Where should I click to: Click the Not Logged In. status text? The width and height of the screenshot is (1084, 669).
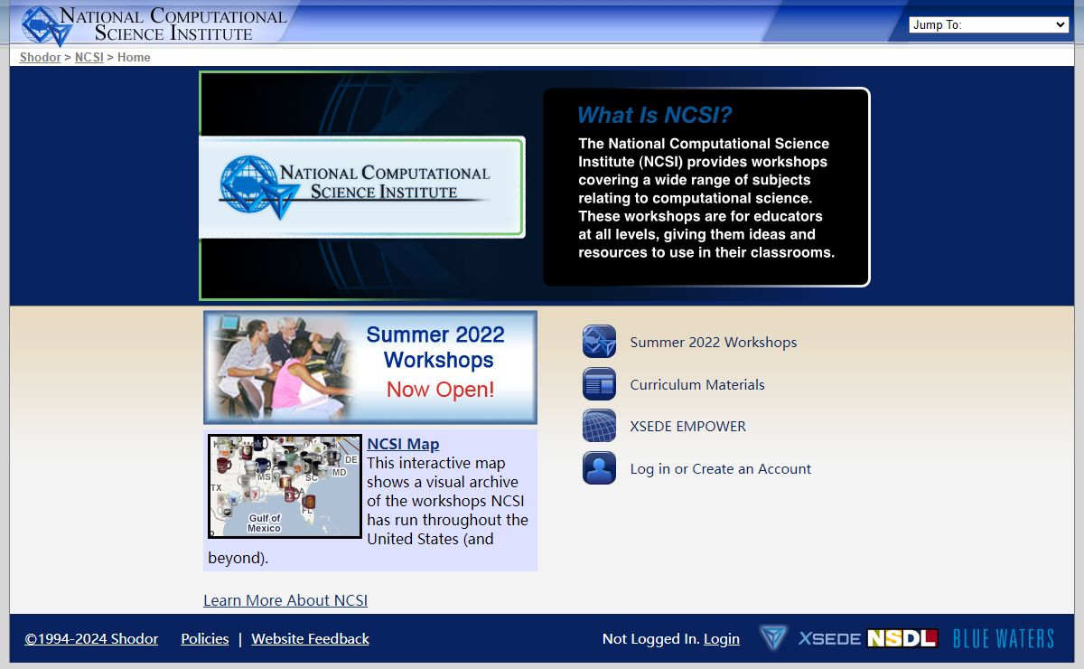[650, 638]
